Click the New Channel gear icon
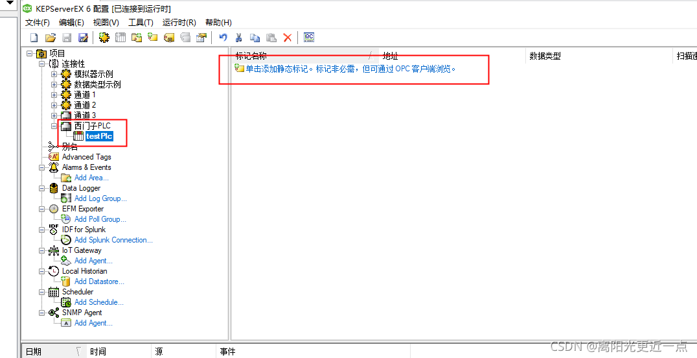 point(104,38)
